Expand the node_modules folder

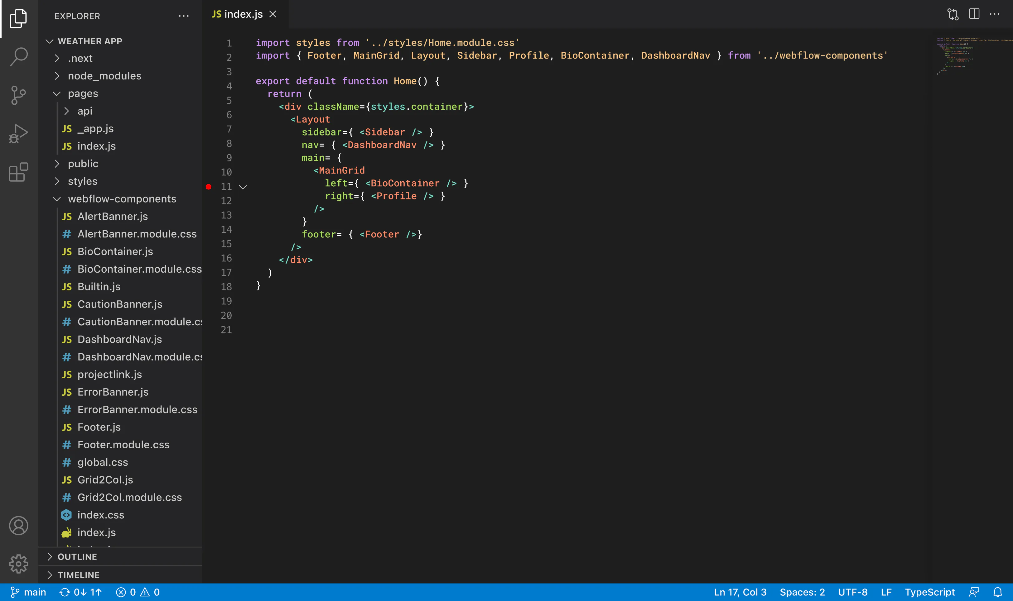coord(57,76)
